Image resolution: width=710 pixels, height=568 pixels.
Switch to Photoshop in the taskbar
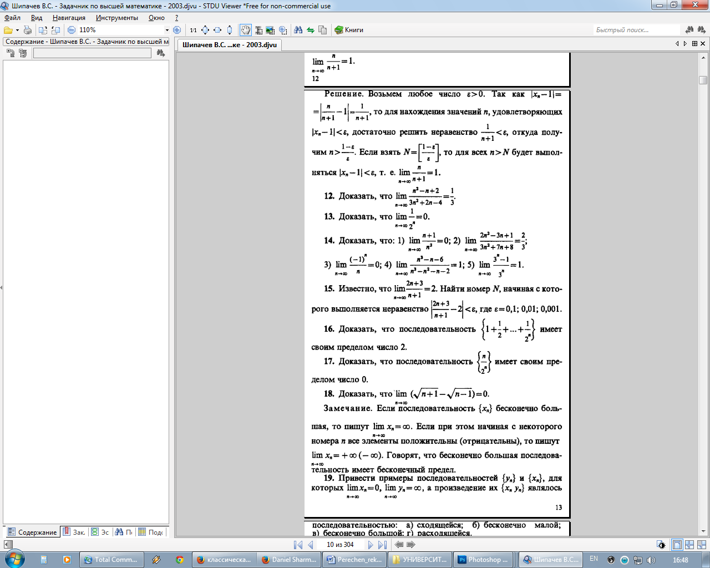point(484,560)
